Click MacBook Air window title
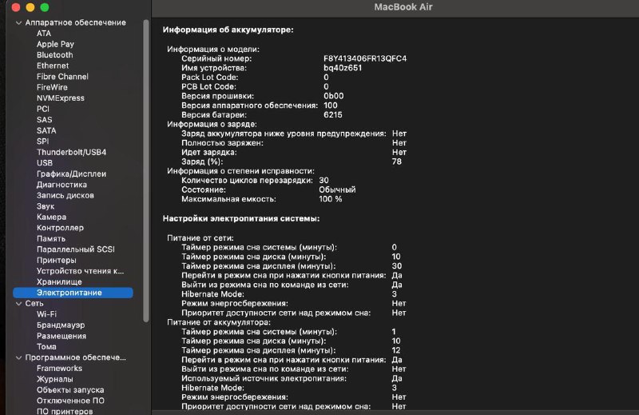This screenshot has height=415, width=639. [403, 7]
